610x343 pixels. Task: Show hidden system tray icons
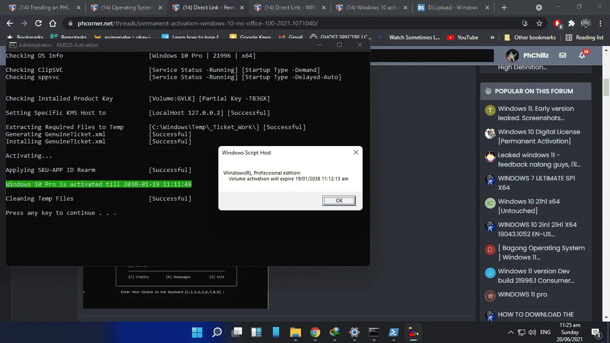click(x=511, y=332)
